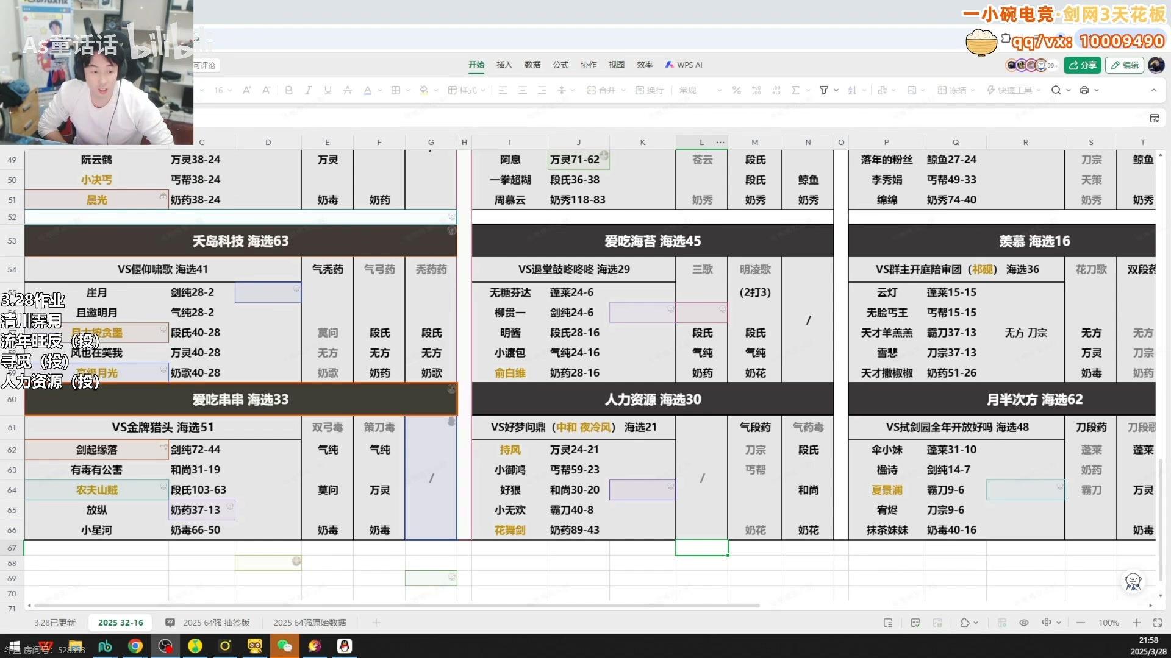1171x658 pixels.
Task: Toggle bold formatting in the toolbar
Action: tap(288, 90)
